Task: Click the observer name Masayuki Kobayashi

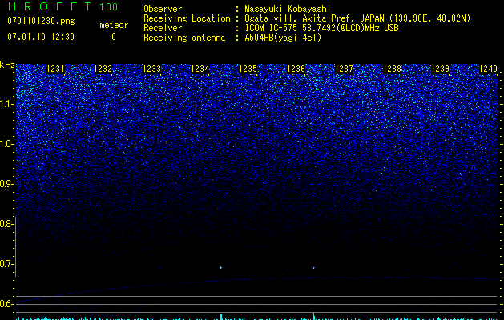Action: coord(288,9)
